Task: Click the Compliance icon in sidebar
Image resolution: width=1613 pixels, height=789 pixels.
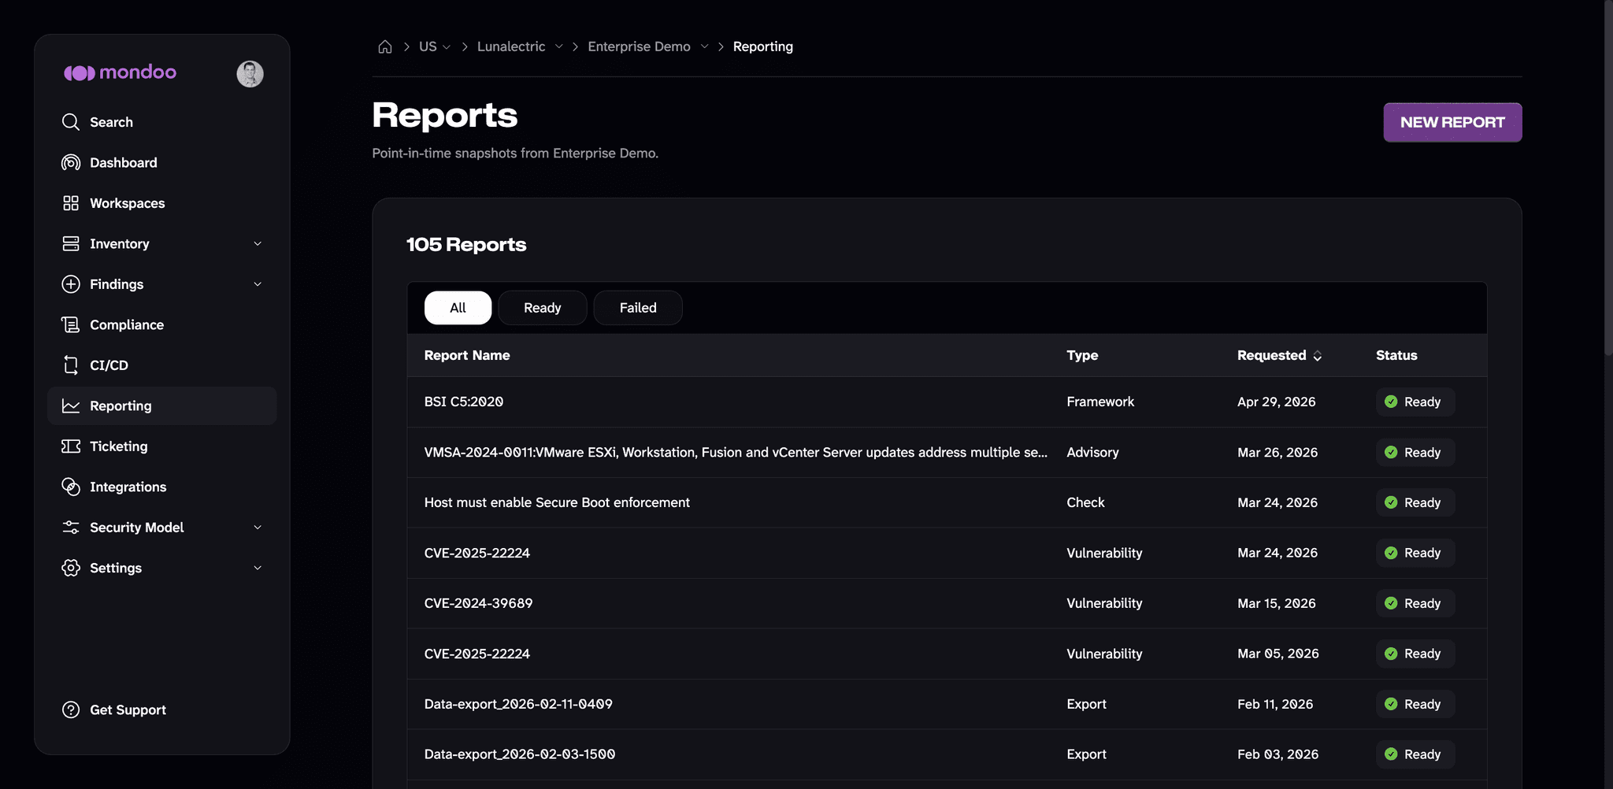Action: (x=71, y=324)
